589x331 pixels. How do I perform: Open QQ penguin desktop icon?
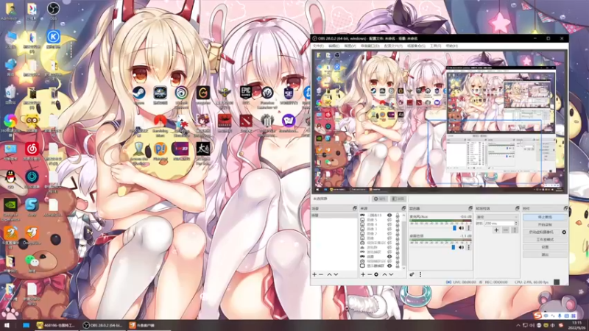pyautogui.click(x=10, y=179)
